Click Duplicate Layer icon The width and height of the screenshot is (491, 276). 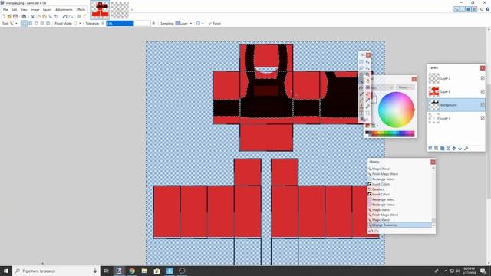(442, 148)
